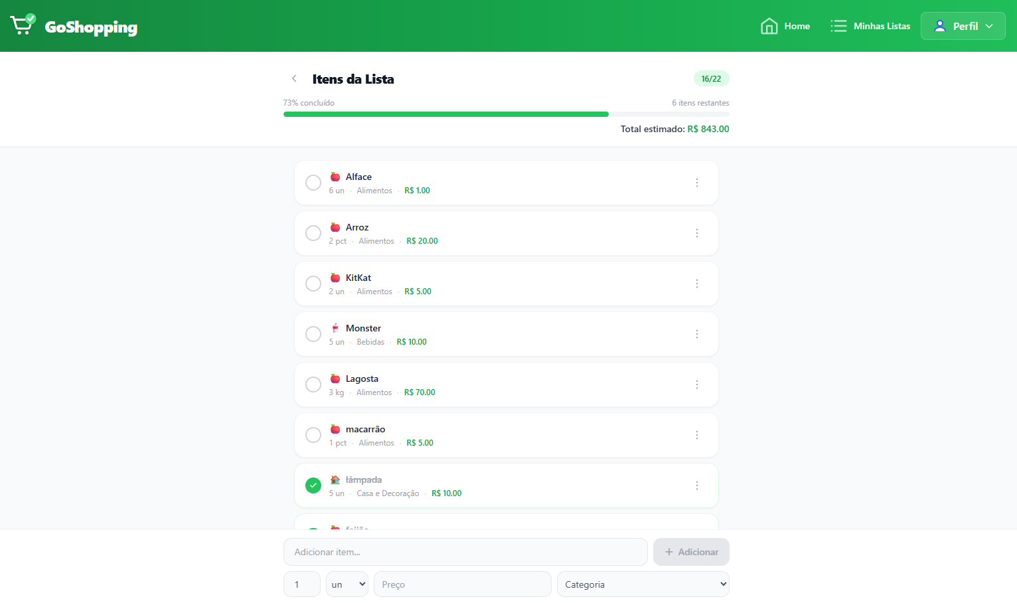Open Minhas Listas from the navigation

point(870,26)
